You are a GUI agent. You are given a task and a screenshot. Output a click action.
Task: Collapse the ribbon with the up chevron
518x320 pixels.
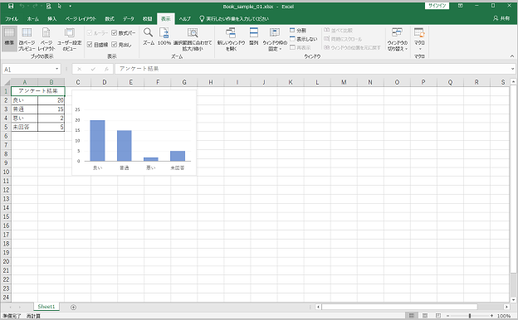(x=511, y=56)
